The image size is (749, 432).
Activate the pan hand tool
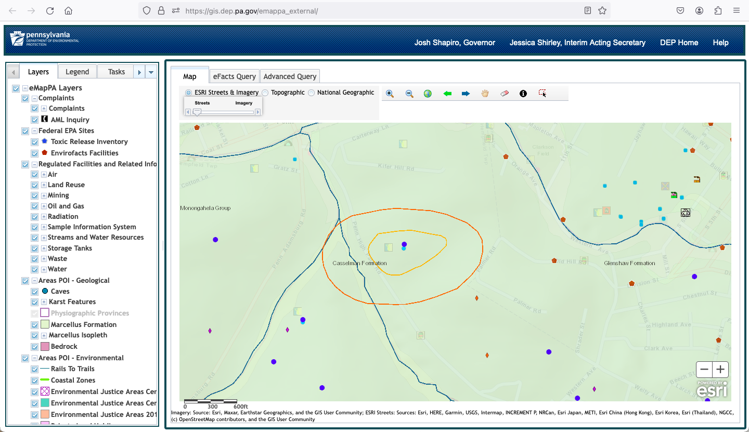point(485,94)
